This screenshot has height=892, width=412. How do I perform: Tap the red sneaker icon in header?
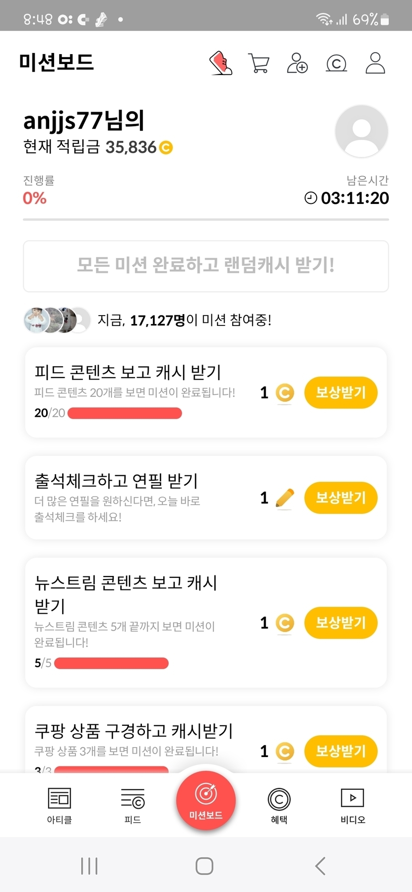tap(221, 63)
